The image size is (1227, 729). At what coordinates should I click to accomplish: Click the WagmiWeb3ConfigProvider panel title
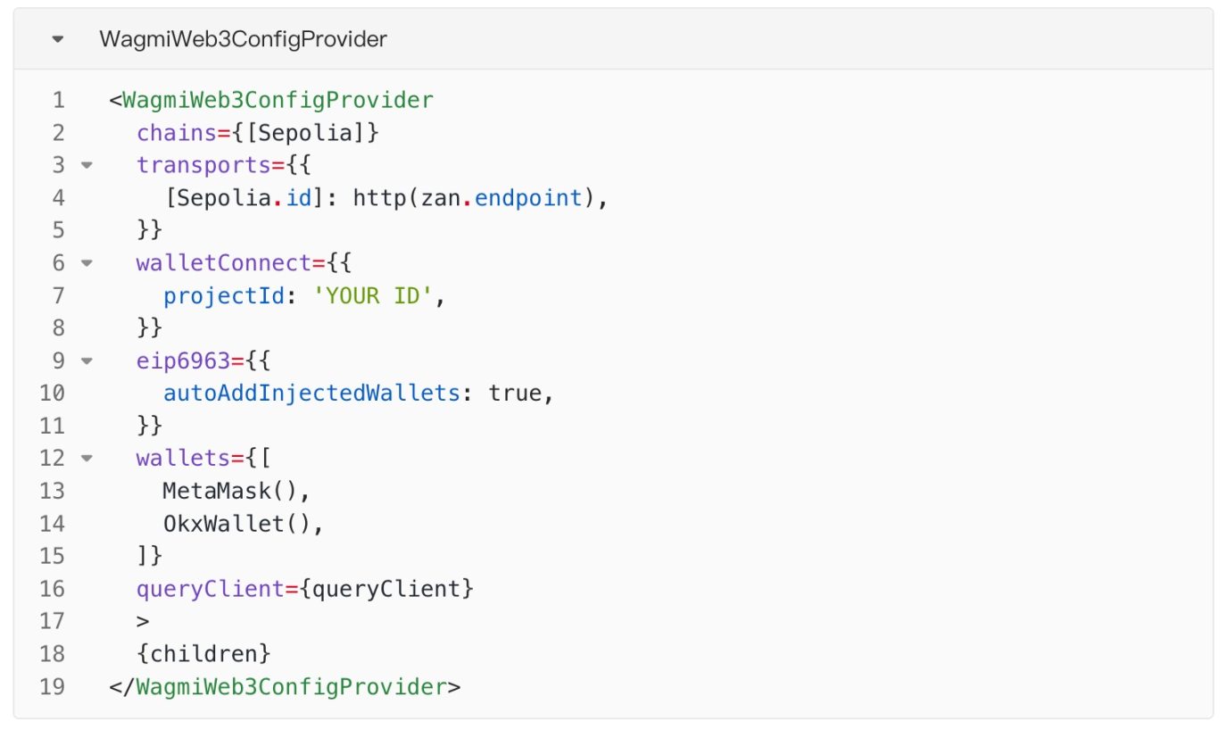pos(243,39)
